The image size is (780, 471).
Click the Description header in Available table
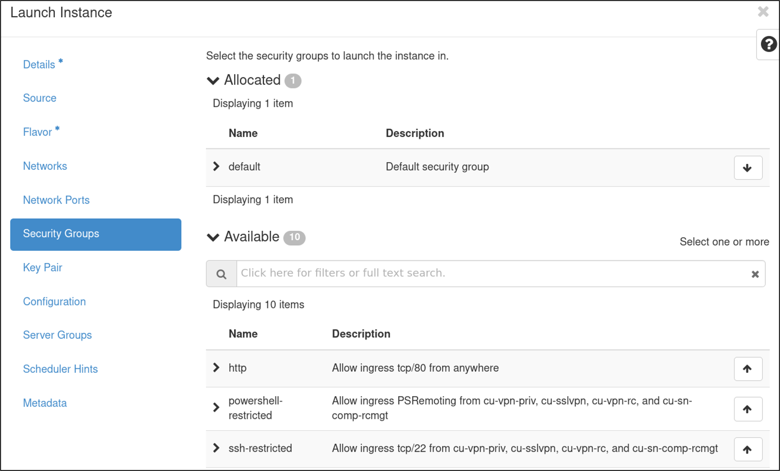point(361,334)
